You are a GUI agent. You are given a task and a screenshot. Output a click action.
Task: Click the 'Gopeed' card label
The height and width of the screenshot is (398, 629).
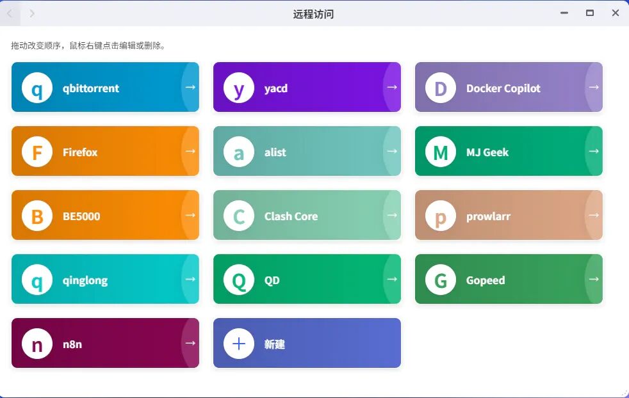486,281
